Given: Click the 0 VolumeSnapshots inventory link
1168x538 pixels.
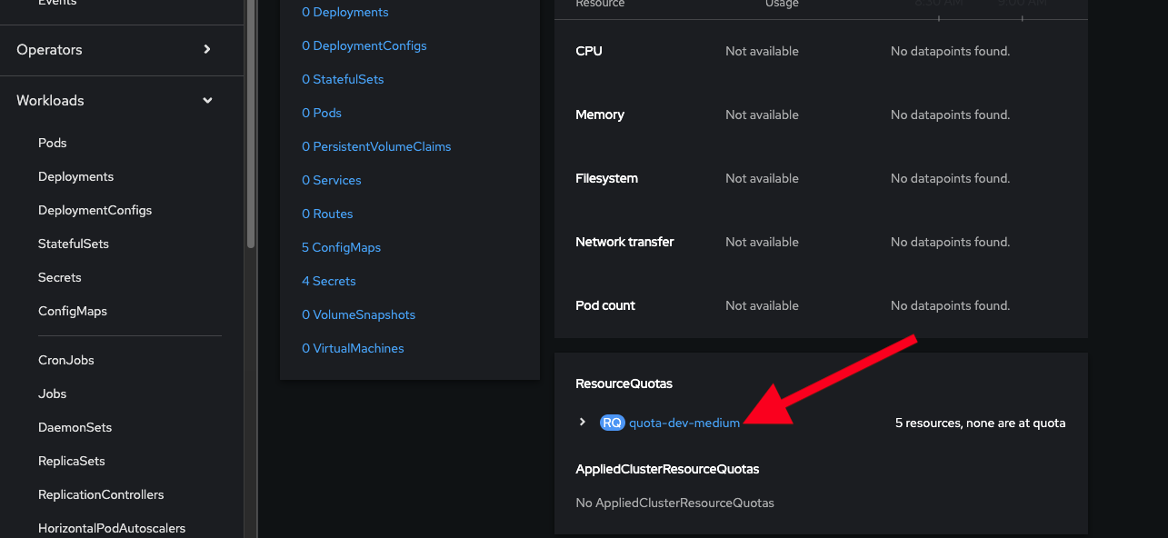Looking at the screenshot, I should [x=358, y=314].
